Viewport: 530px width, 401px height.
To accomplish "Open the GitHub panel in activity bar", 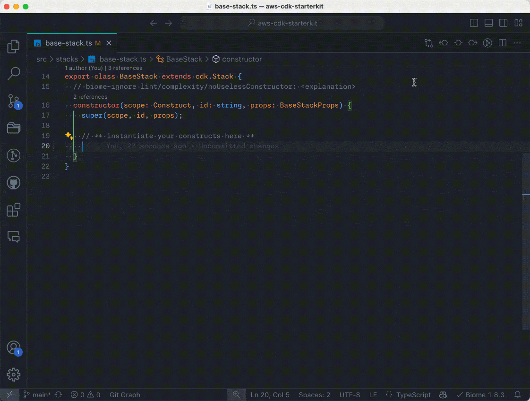I will point(14,182).
